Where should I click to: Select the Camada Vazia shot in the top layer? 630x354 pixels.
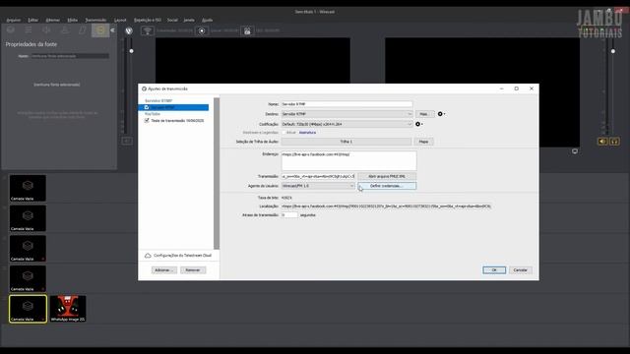tap(28, 188)
